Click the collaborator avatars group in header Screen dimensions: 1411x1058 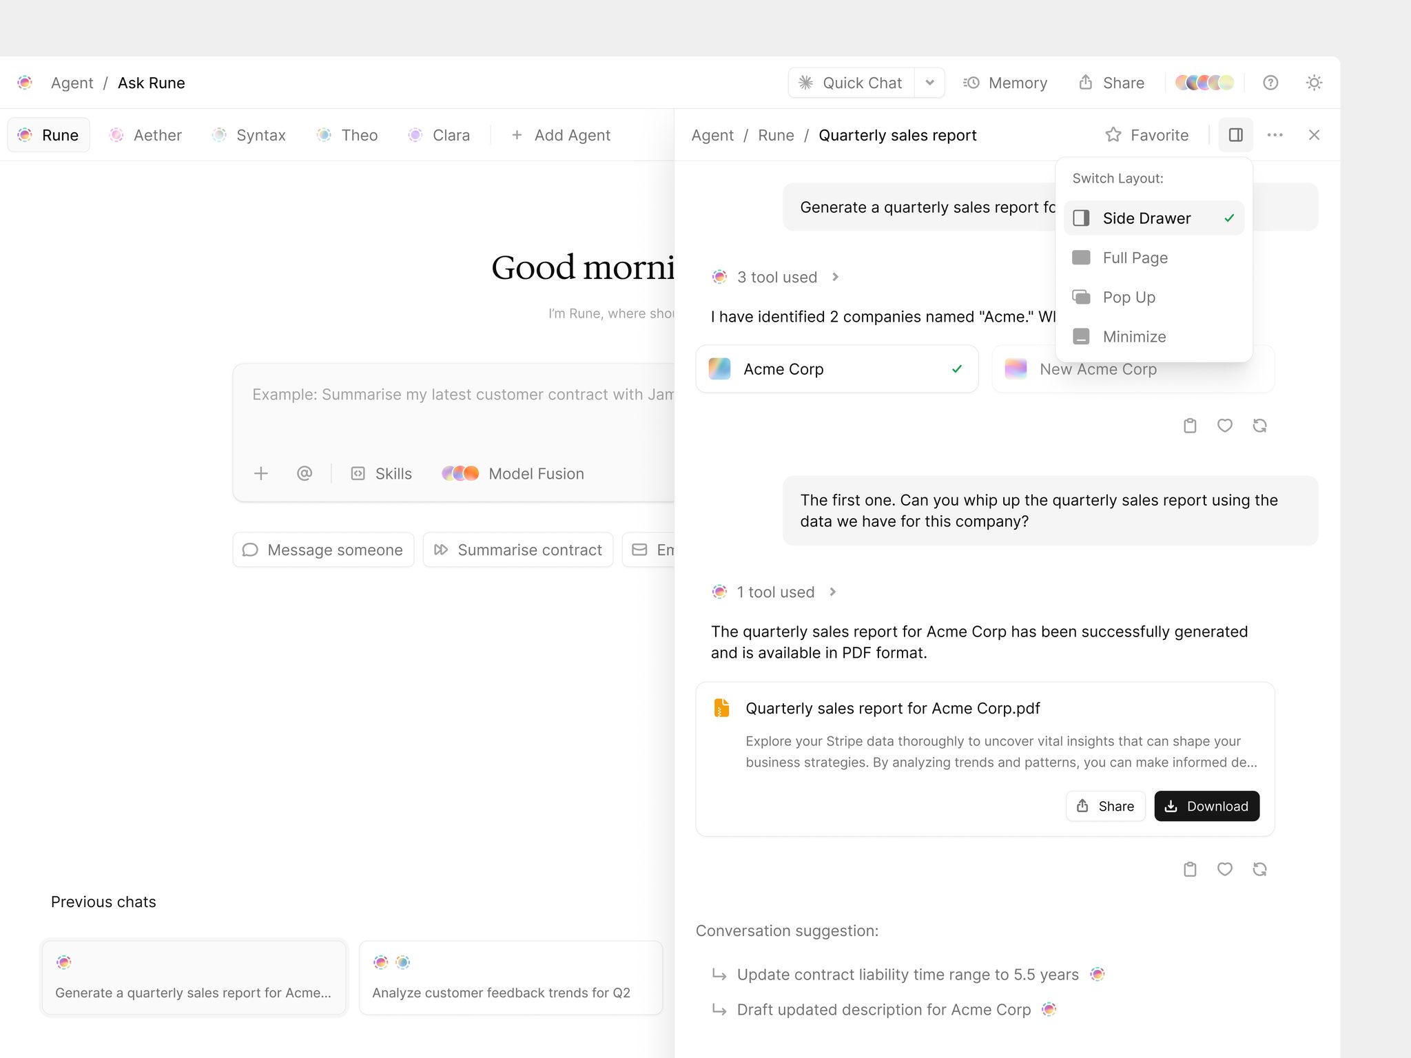[x=1204, y=83]
